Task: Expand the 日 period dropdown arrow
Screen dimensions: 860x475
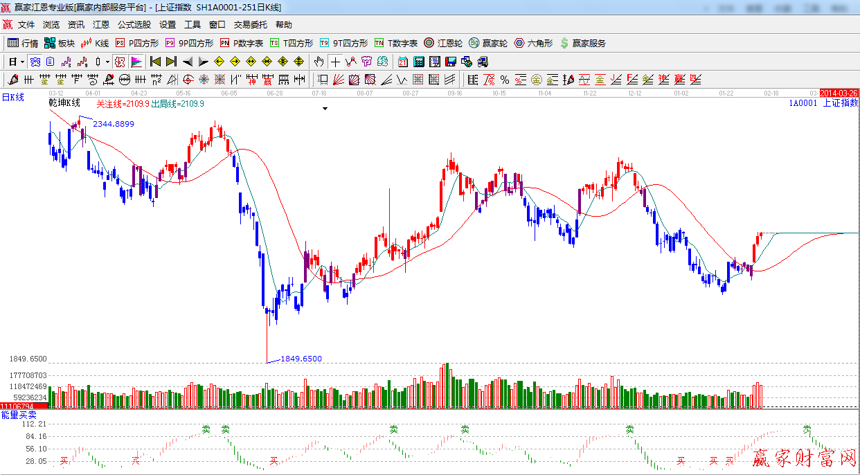Action: pyautogui.click(x=22, y=62)
